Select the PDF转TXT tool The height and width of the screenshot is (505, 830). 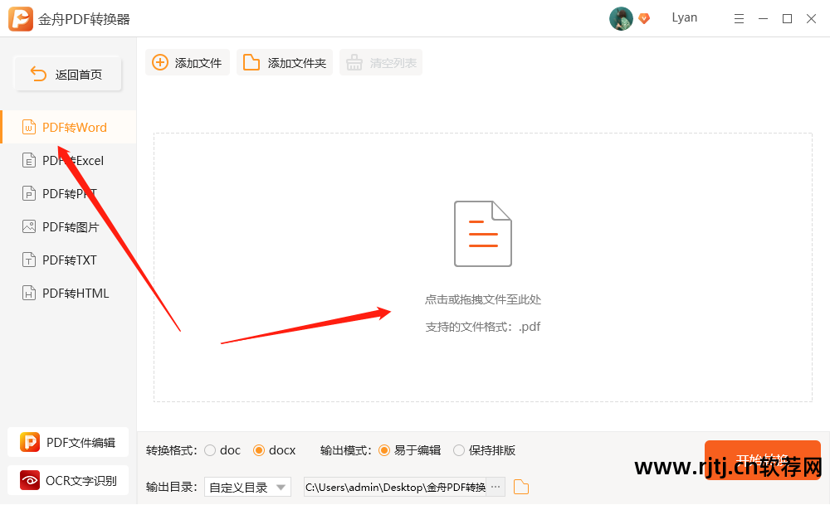[x=67, y=260]
